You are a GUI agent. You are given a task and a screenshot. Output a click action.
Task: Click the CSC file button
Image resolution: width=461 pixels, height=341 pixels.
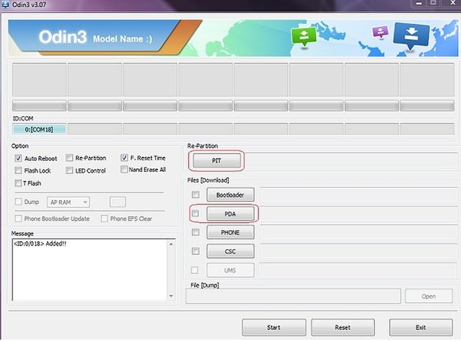pyautogui.click(x=230, y=251)
